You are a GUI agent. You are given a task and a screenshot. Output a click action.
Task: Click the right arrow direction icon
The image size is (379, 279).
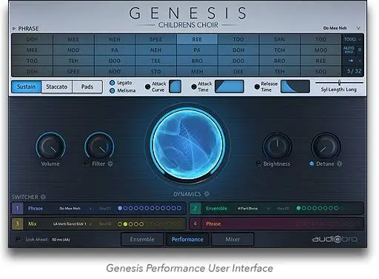coord(351,61)
